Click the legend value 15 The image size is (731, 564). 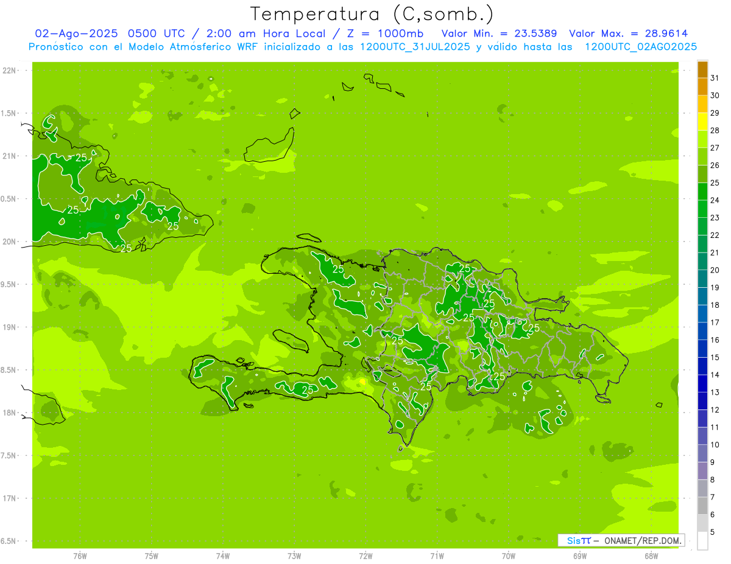pyautogui.click(x=715, y=357)
